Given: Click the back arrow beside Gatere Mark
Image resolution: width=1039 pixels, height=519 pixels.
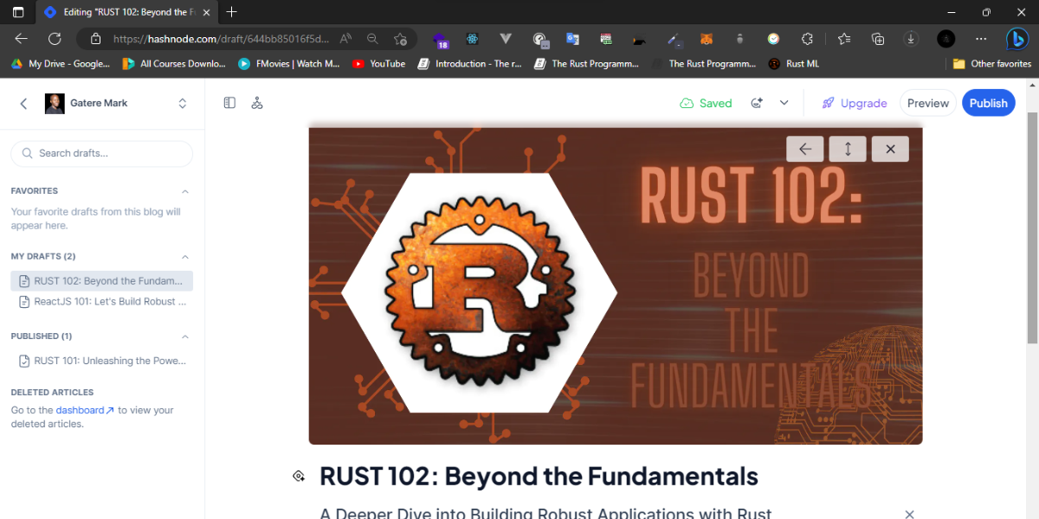Looking at the screenshot, I should point(23,103).
